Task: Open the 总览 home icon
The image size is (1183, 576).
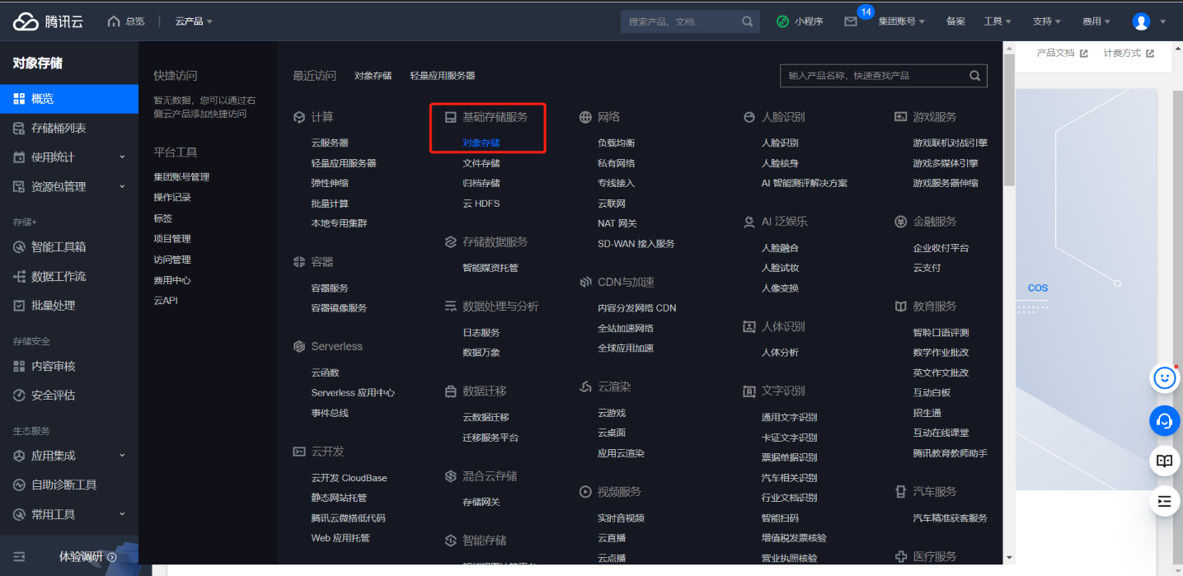Action: [114, 21]
